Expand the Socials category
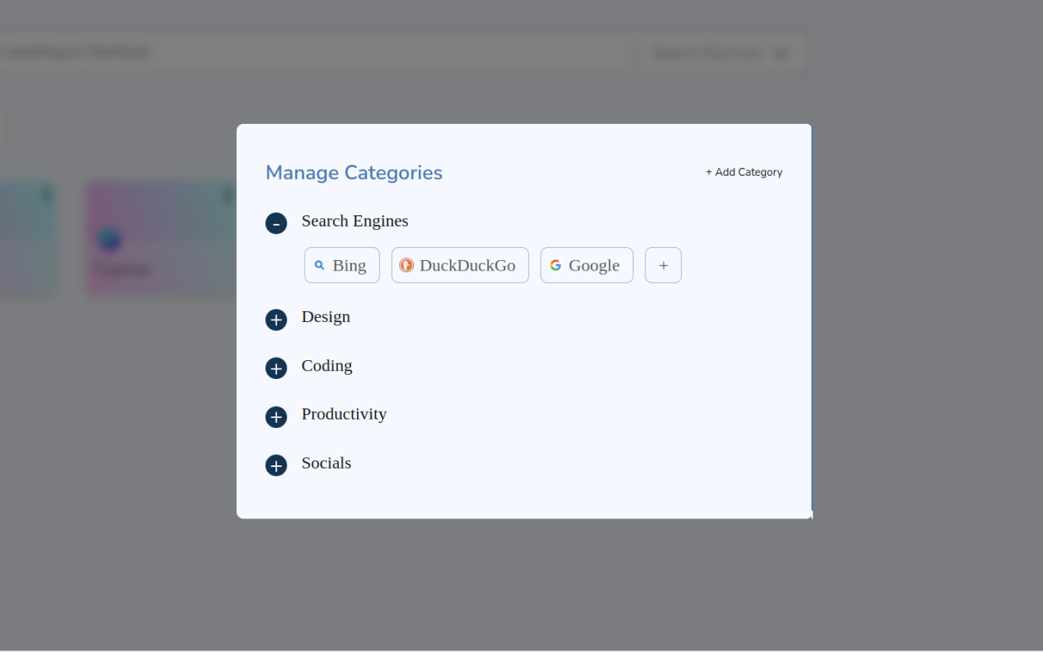Image resolution: width=1043 pixels, height=652 pixels. click(x=276, y=465)
